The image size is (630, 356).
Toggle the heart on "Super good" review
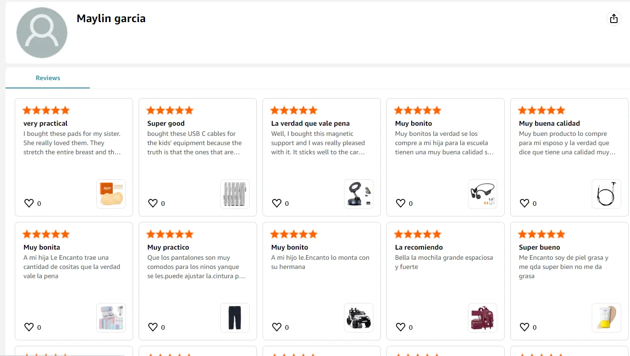click(x=153, y=203)
